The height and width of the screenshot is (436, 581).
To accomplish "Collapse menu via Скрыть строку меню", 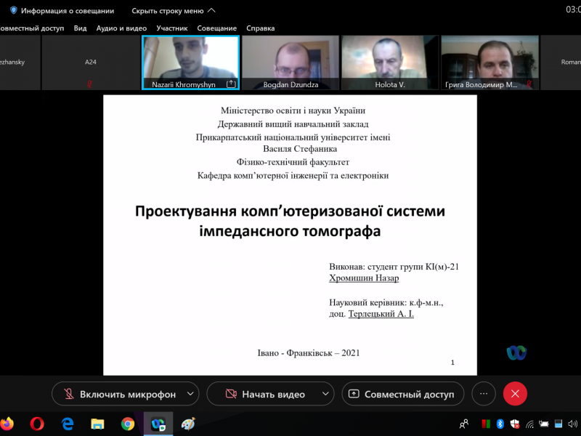I will [x=174, y=11].
